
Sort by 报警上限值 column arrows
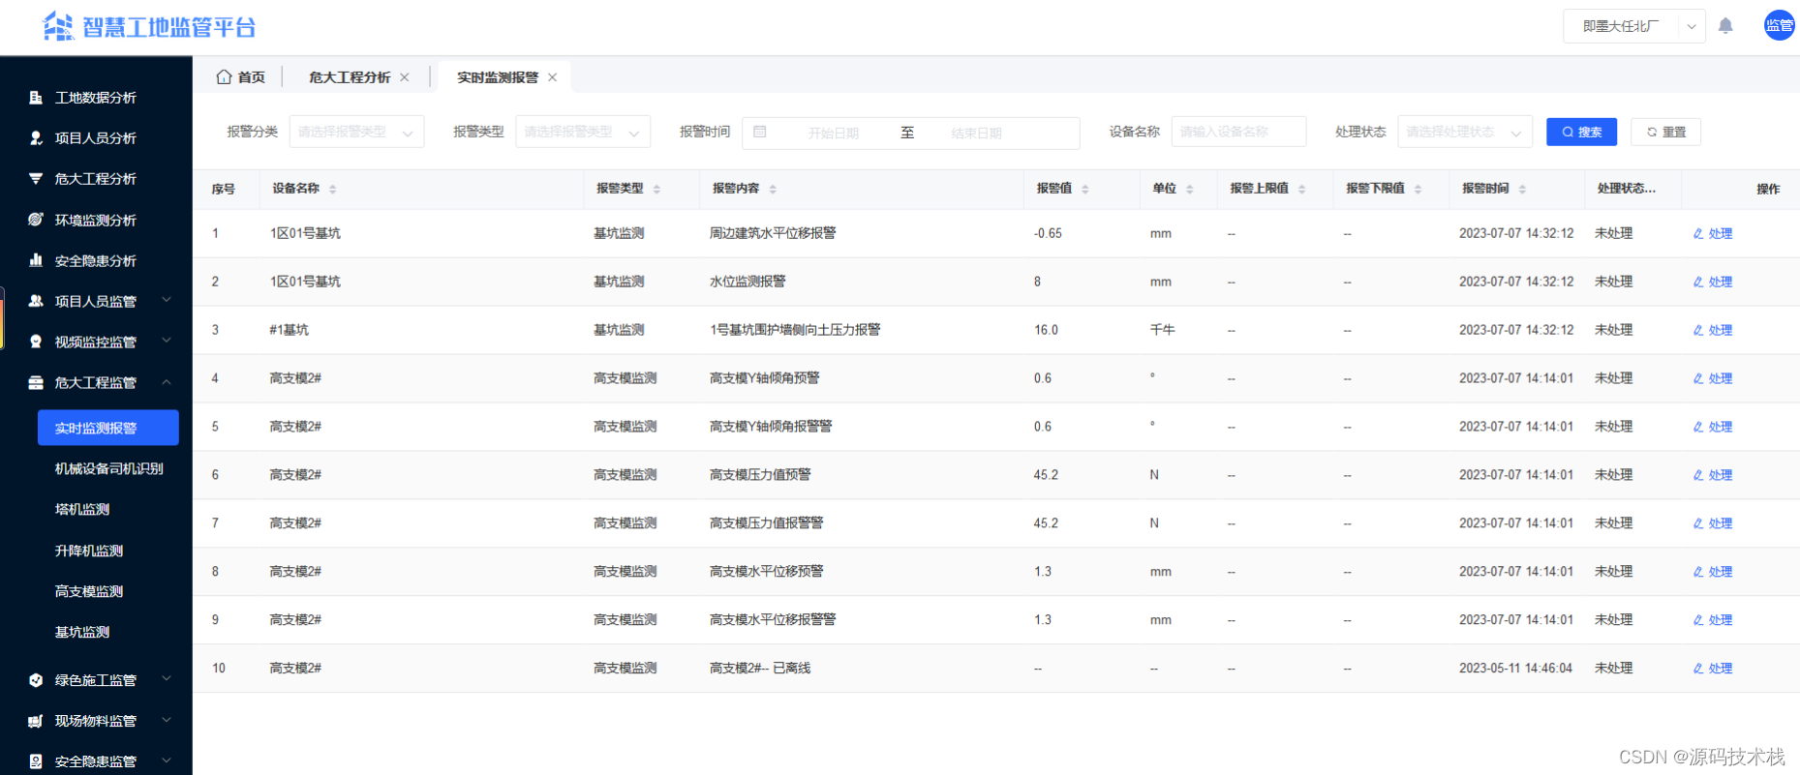[1302, 190]
